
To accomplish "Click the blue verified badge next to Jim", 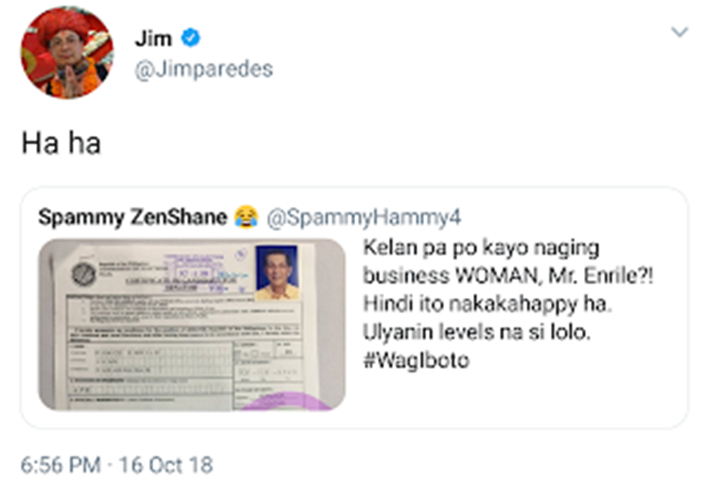I will click(x=190, y=38).
